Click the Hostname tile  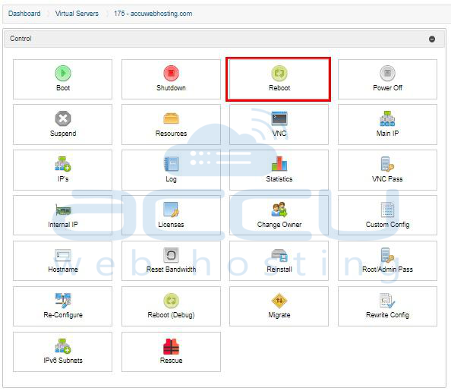click(x=63, y=260)
